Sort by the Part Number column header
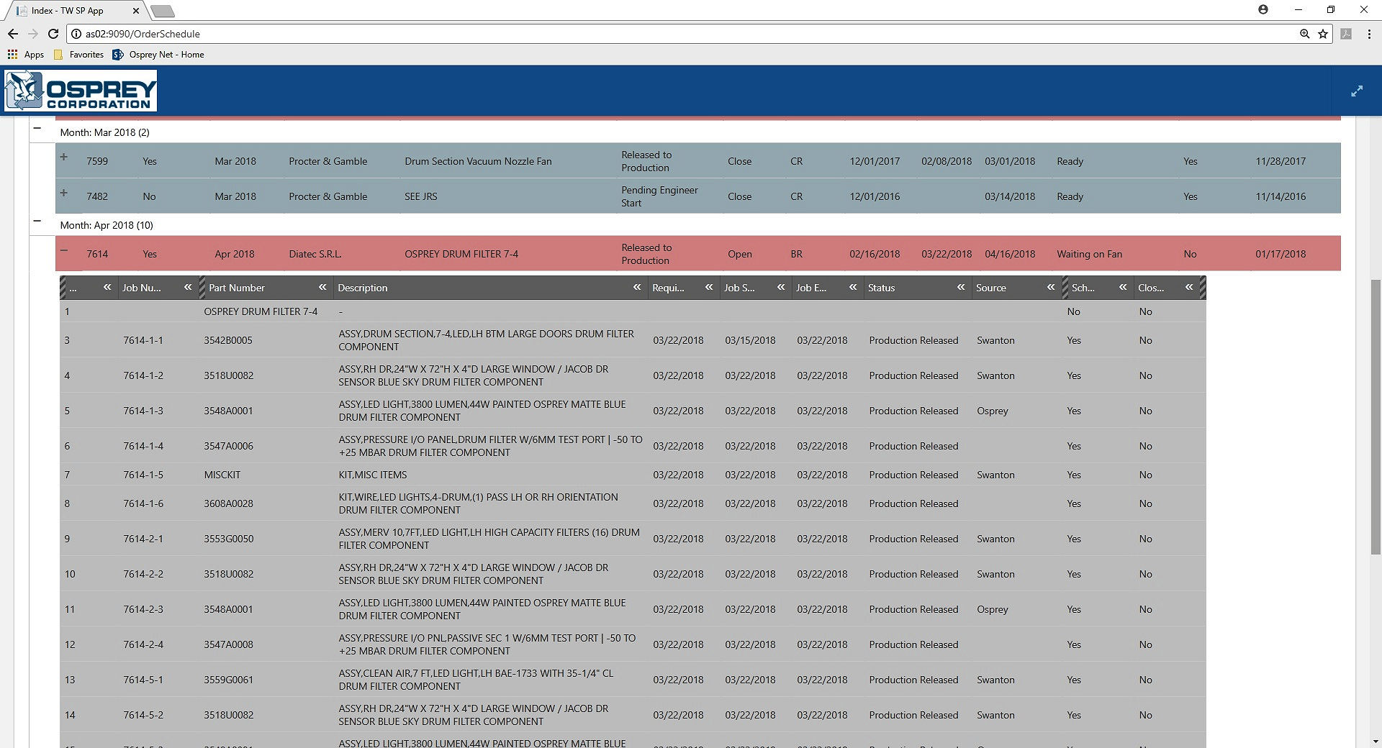Screen dimensions: 1382x748 tap(237, 288)
